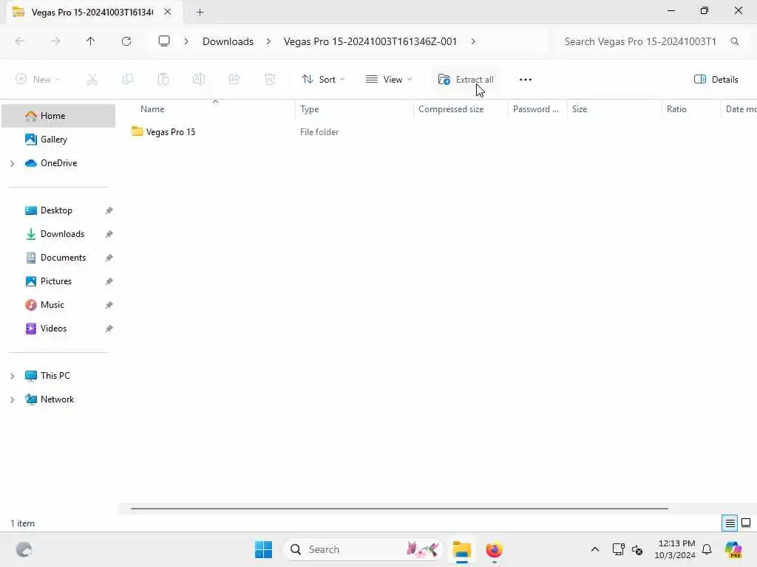
Task: Click the network status tray icon
Action: coord(618,549)
